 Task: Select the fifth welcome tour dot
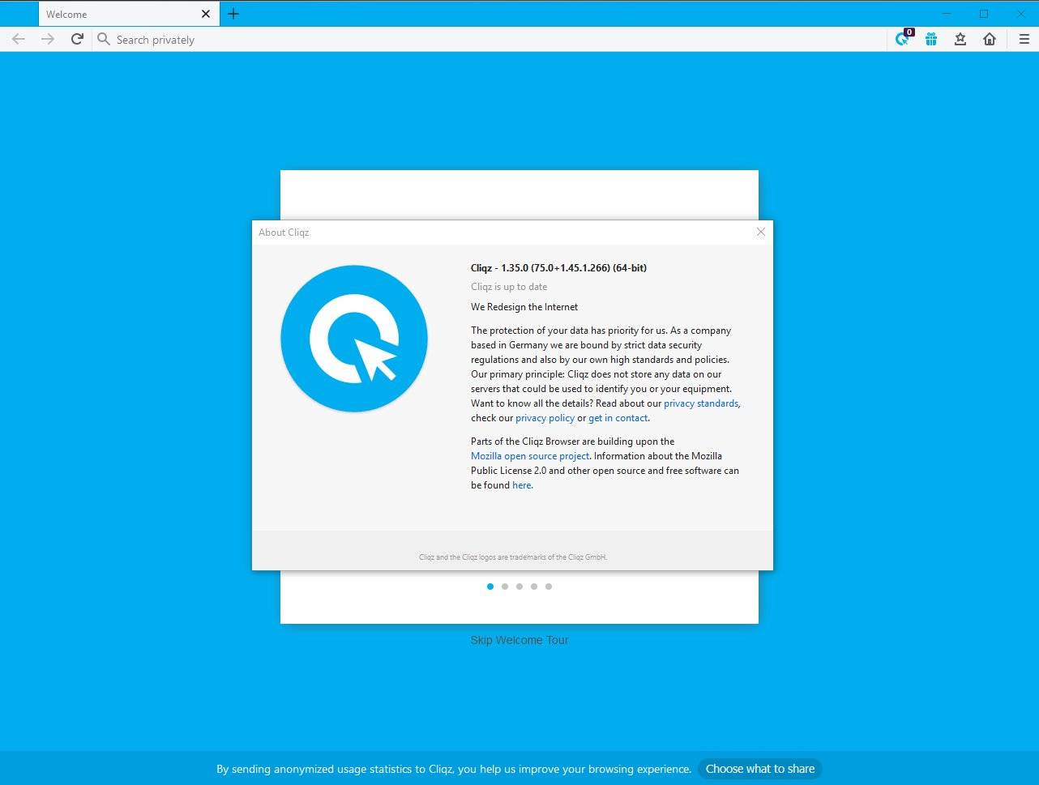pyautogui.click(x=549, y=587)
